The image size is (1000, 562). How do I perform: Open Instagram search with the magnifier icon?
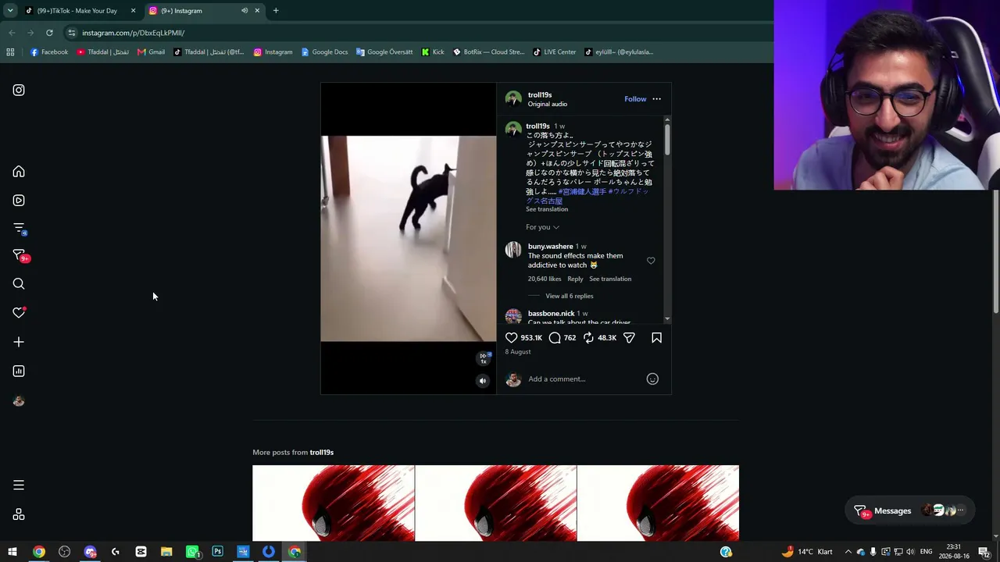(x=19, y=284)
